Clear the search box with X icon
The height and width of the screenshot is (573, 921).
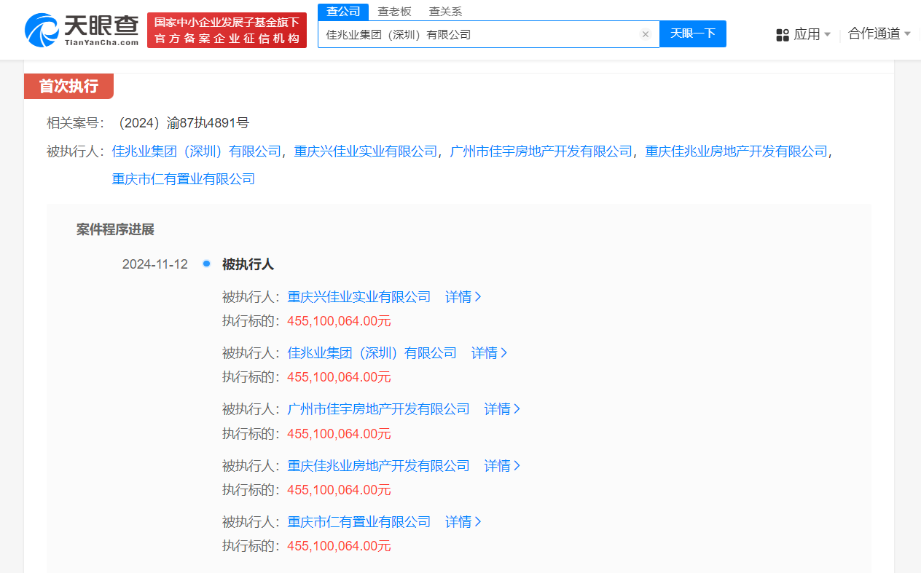[645, 34]
